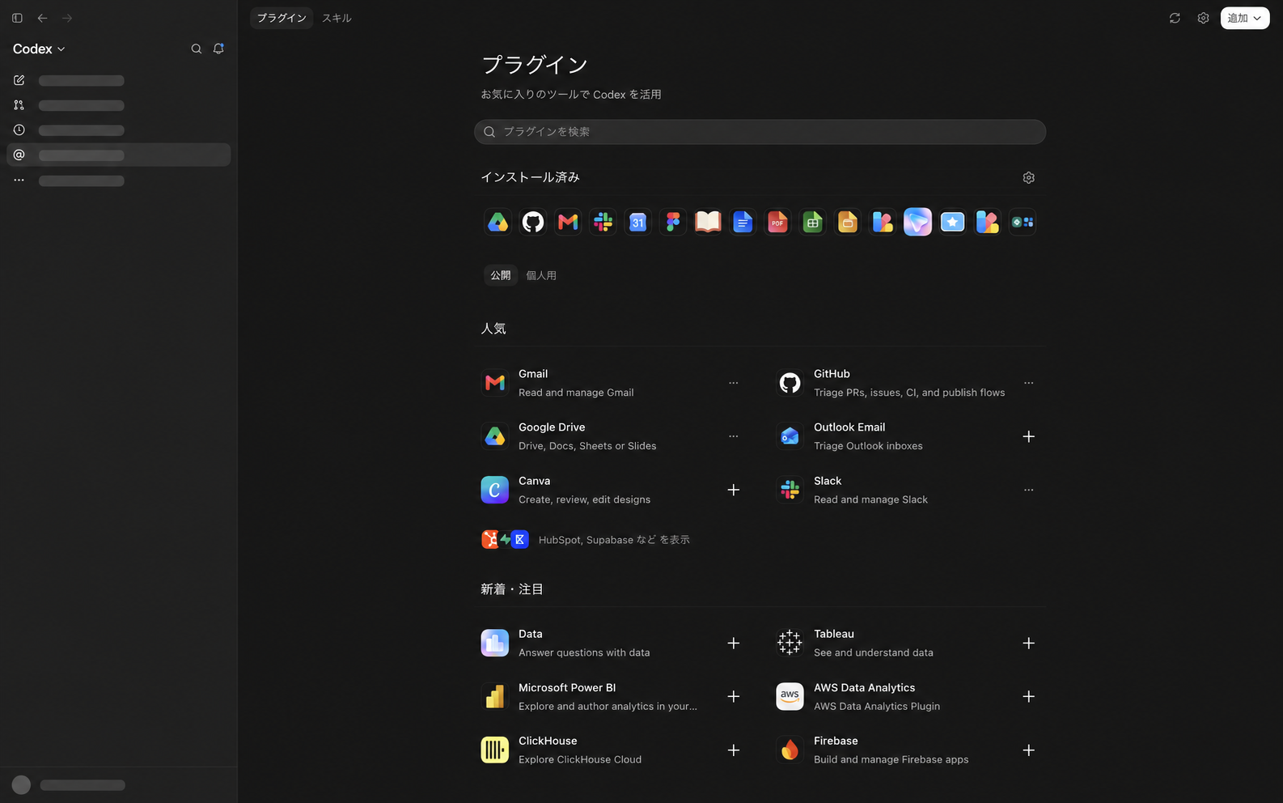Click the user avatar at bottom left

[21, 785]
